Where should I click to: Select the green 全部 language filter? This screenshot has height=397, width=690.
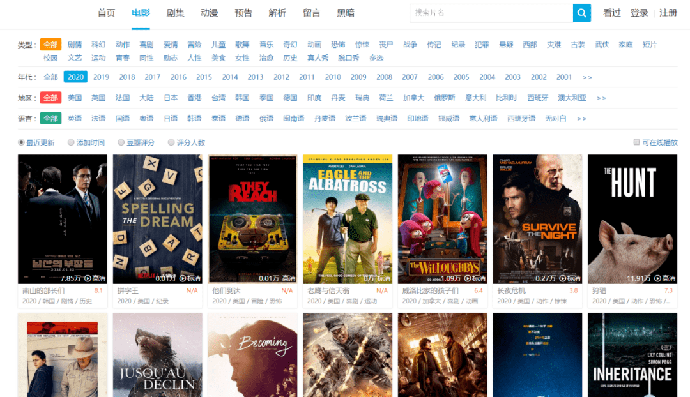50,118
